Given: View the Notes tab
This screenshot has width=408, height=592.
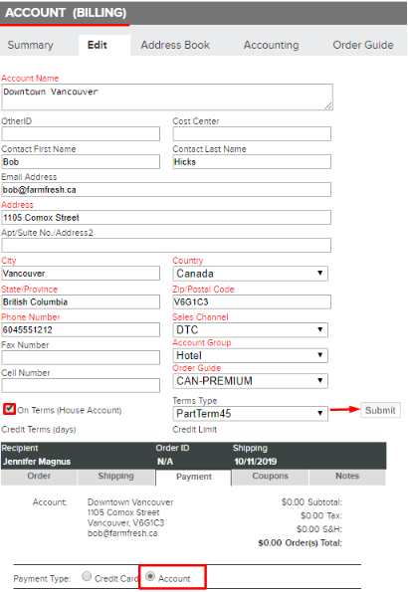Looking at the screenshot, I should coord(347,477).
